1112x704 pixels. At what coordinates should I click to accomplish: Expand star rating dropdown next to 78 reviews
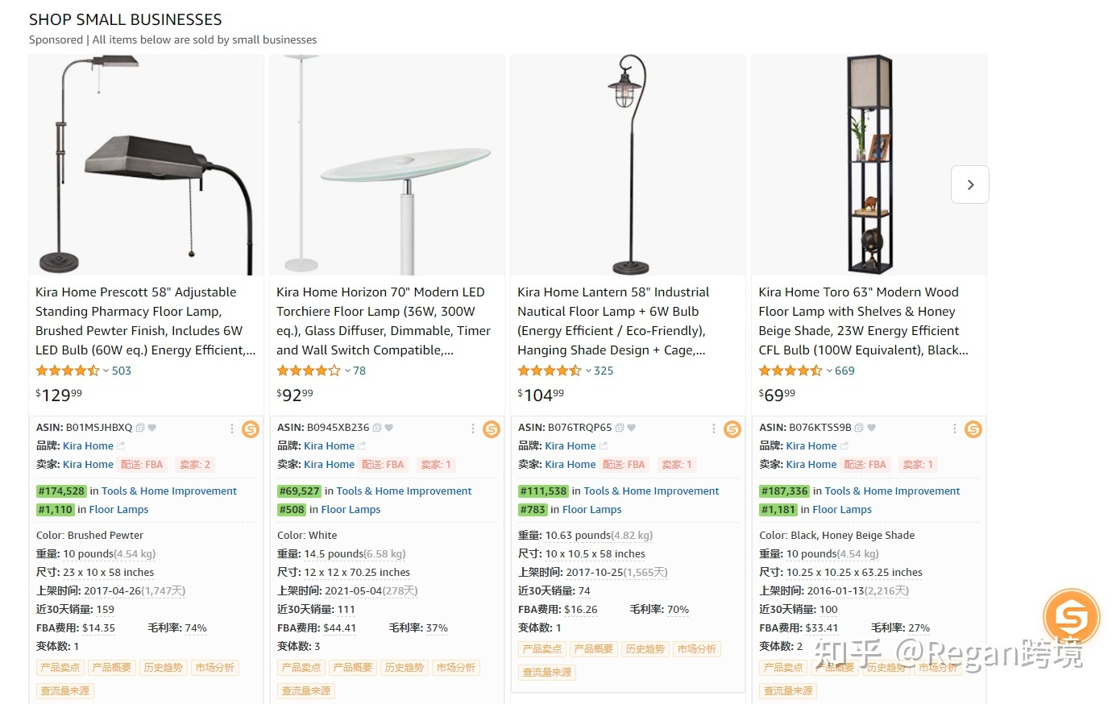(347, 371)
